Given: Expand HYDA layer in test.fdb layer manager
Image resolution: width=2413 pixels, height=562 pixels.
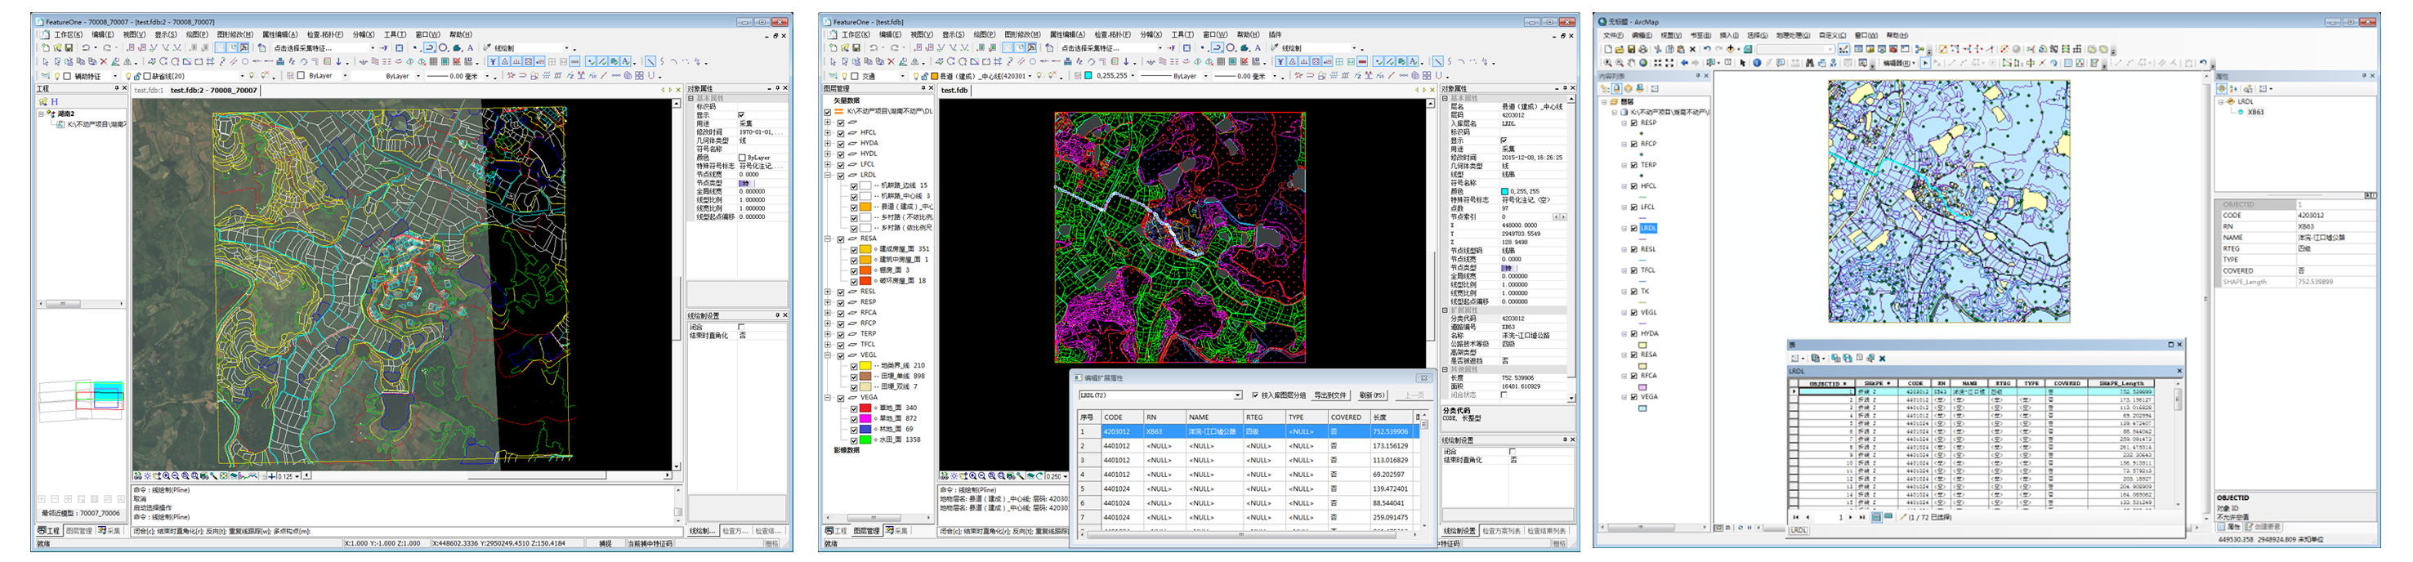Looking at the screenshot, I should click(828, 143).
